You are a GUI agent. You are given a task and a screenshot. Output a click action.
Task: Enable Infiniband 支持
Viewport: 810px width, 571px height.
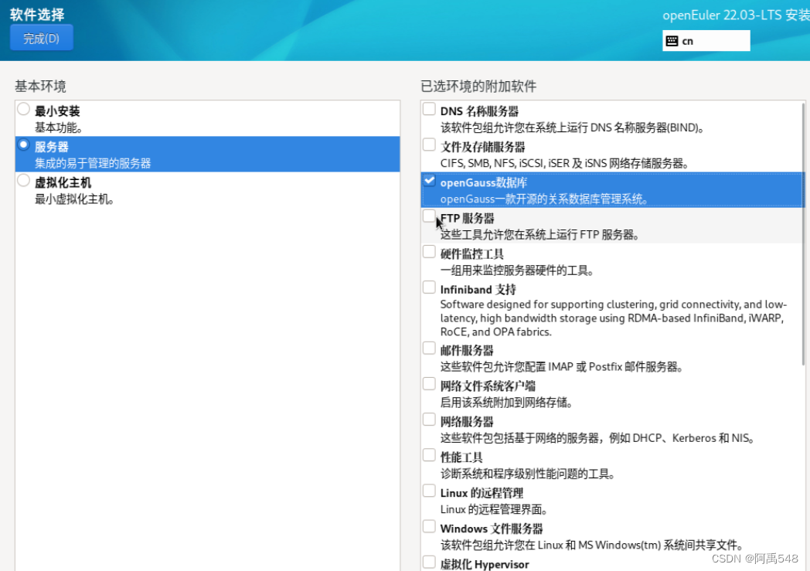pyautogui.click(x=429, y=287)
